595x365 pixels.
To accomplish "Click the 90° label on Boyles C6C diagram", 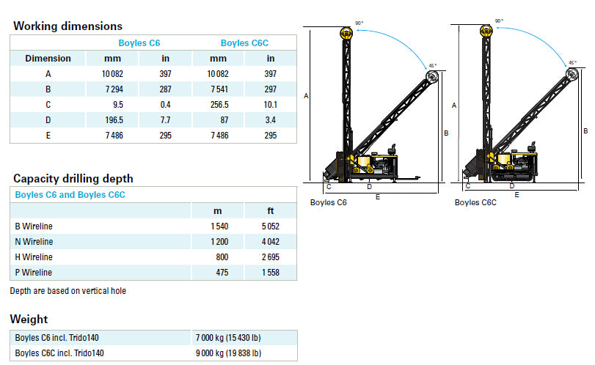I will tap(499, 21).
